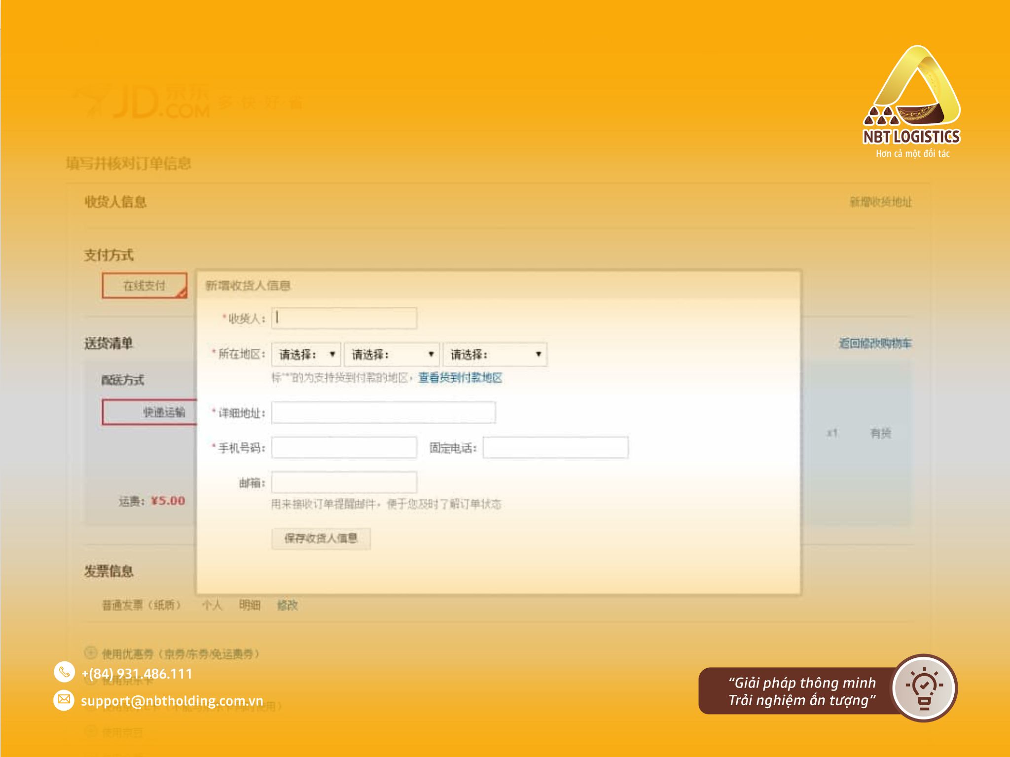The image size is (1010, 757).
Task: Click the lightbulb idea icon
Action: click(924, 688)
